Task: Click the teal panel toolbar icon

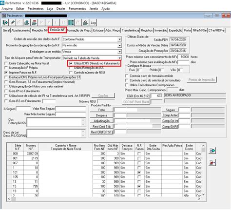Action: pyautogui.click(x=71, y=22)
